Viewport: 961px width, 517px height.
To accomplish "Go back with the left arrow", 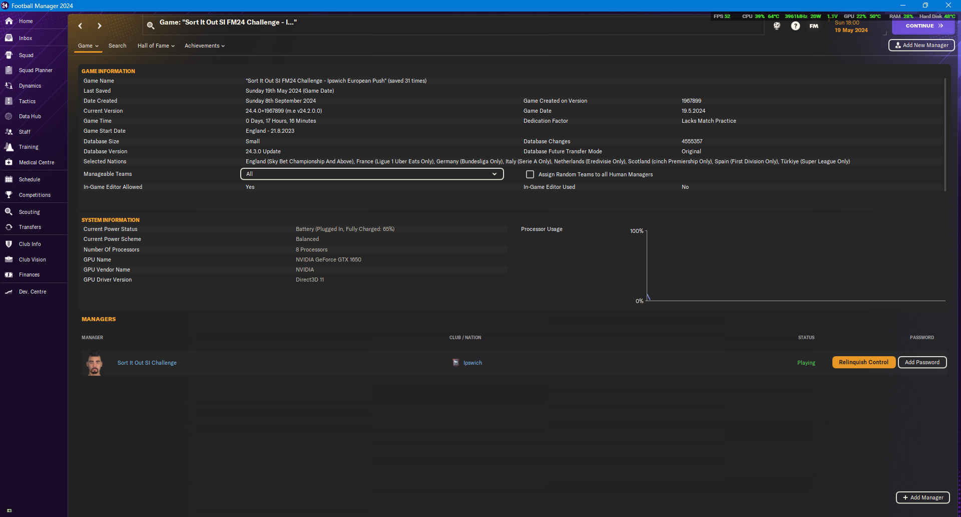I will coord(80,26).
